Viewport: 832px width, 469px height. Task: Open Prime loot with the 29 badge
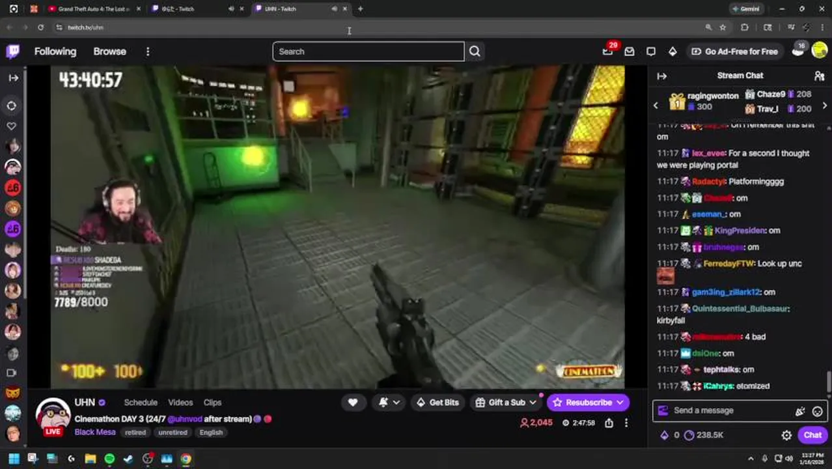[608, 51]
